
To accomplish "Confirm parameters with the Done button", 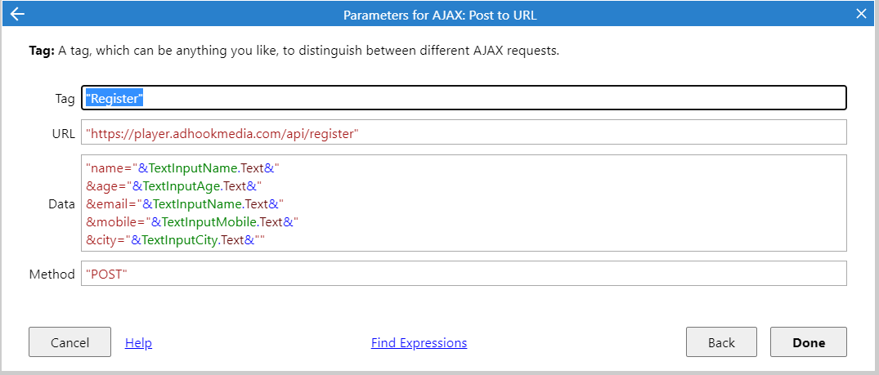I will point(809,342).
